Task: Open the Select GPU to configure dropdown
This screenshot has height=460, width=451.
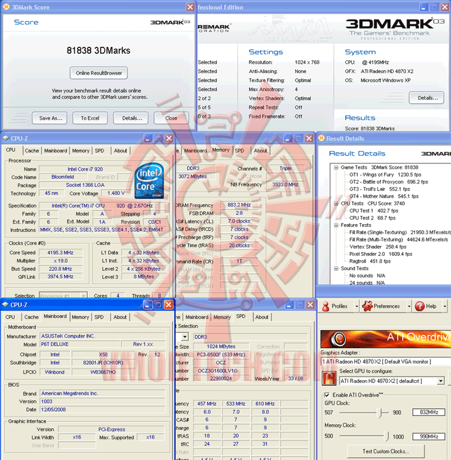Action: (440, 381)
